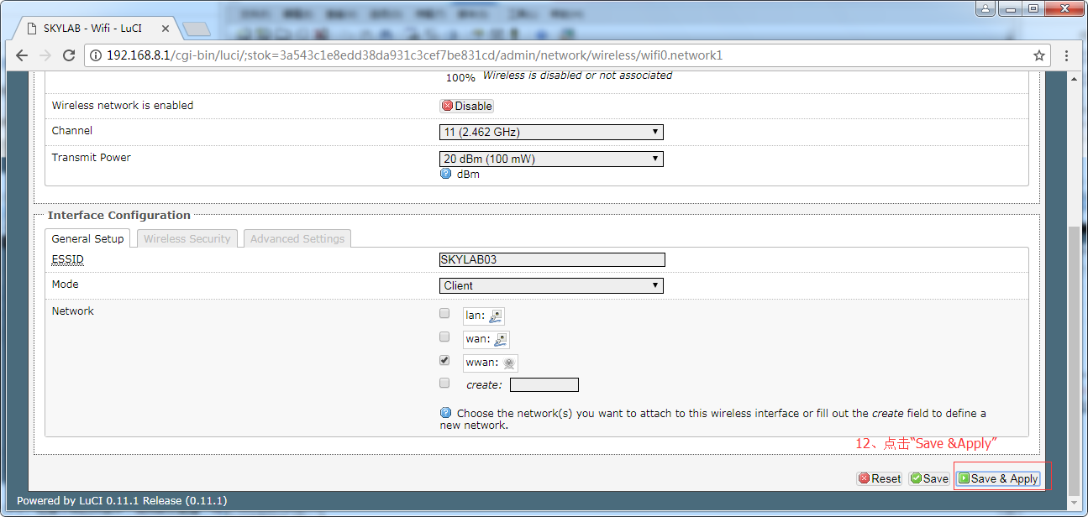Click the page vertical scrollbar
This screenshot has width=1088, height=517.
point(1075,361)
